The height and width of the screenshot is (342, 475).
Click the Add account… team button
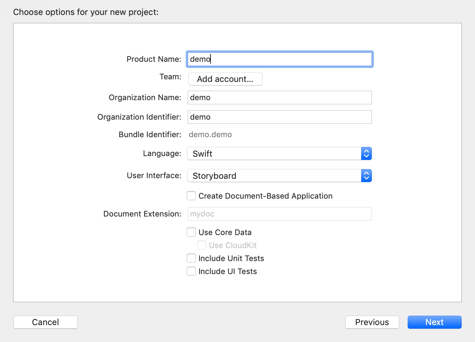[225, 79]
